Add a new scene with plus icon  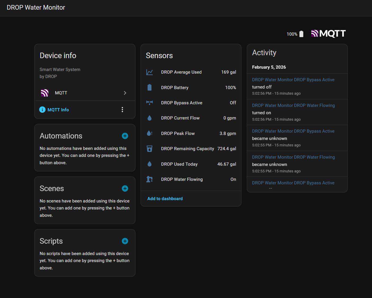click(125, 188)
